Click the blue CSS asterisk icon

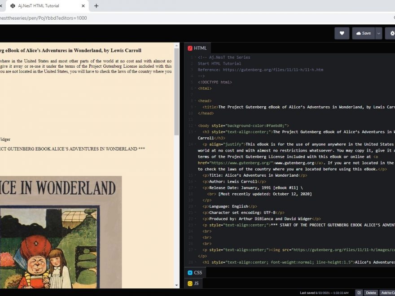[190, 272]
